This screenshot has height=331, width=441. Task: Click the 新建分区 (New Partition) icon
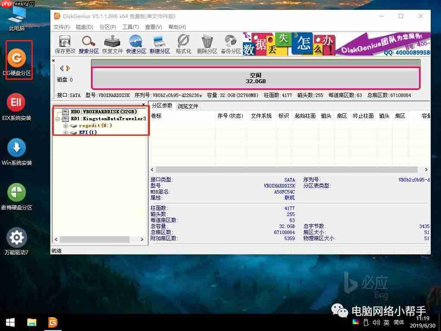coord(158,43)
